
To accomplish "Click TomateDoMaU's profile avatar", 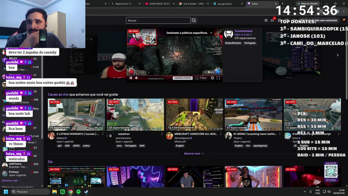I will point(228,34).
